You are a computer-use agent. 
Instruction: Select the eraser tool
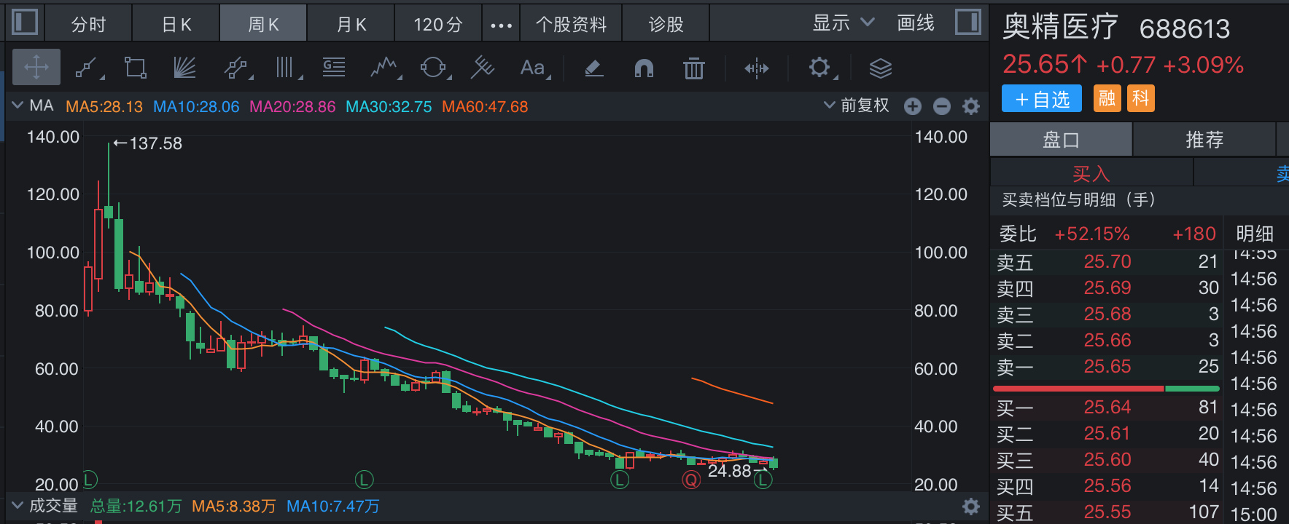pos(594,68)
